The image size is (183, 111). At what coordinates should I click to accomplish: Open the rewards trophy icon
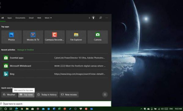coord(93,18)
